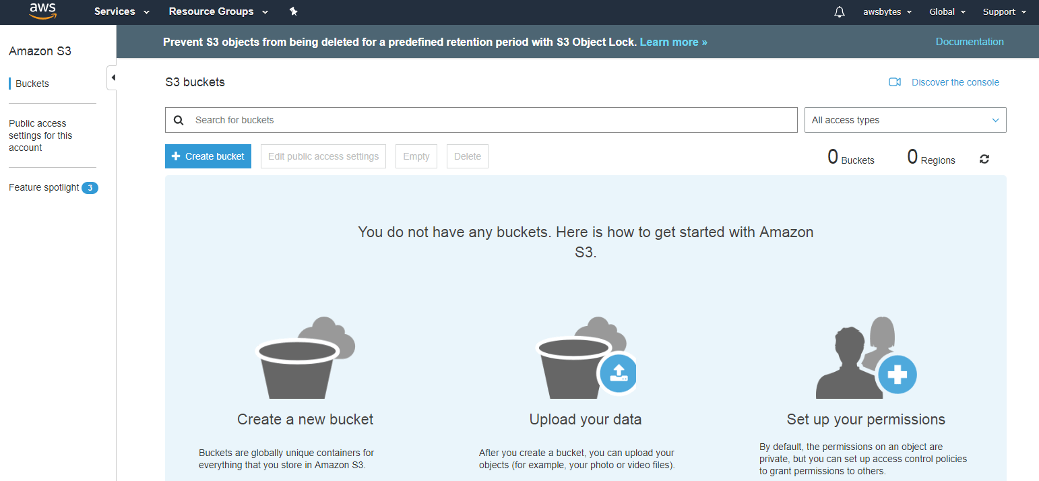Expand the Resource Groups menu
1039x481 pixels.
coord(218,11)
